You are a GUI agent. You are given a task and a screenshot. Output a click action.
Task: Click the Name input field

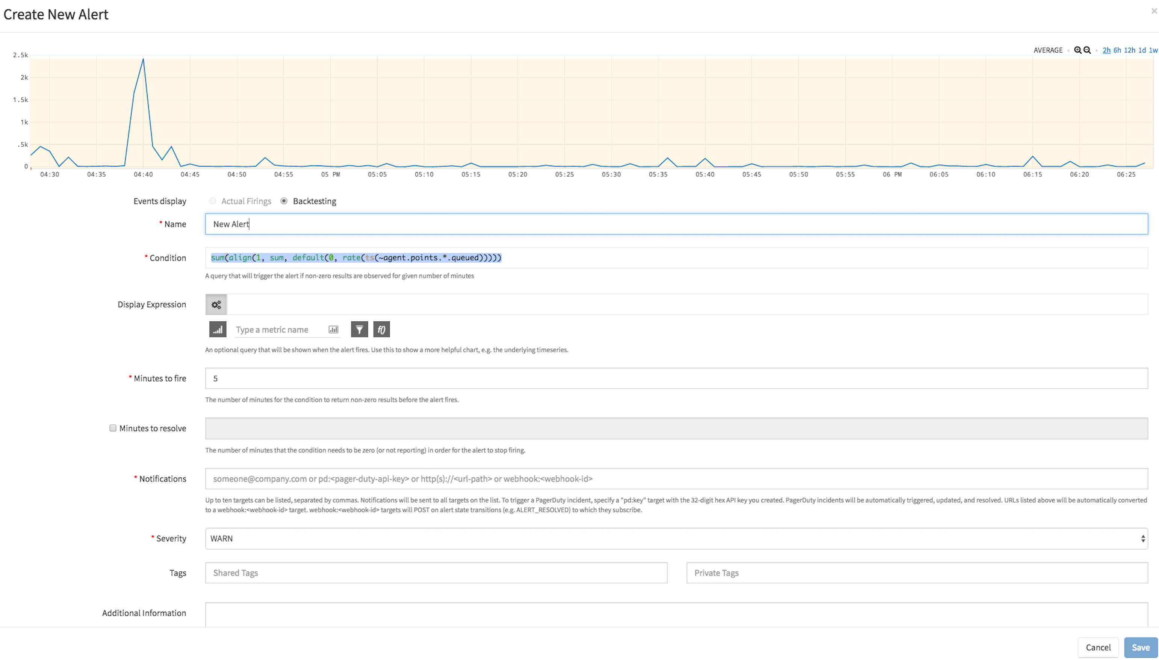(675, 224)
